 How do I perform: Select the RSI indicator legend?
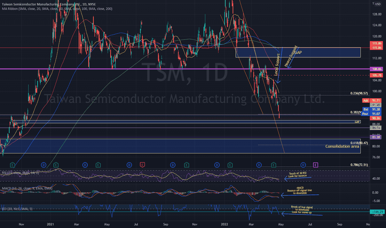[20, 173]
